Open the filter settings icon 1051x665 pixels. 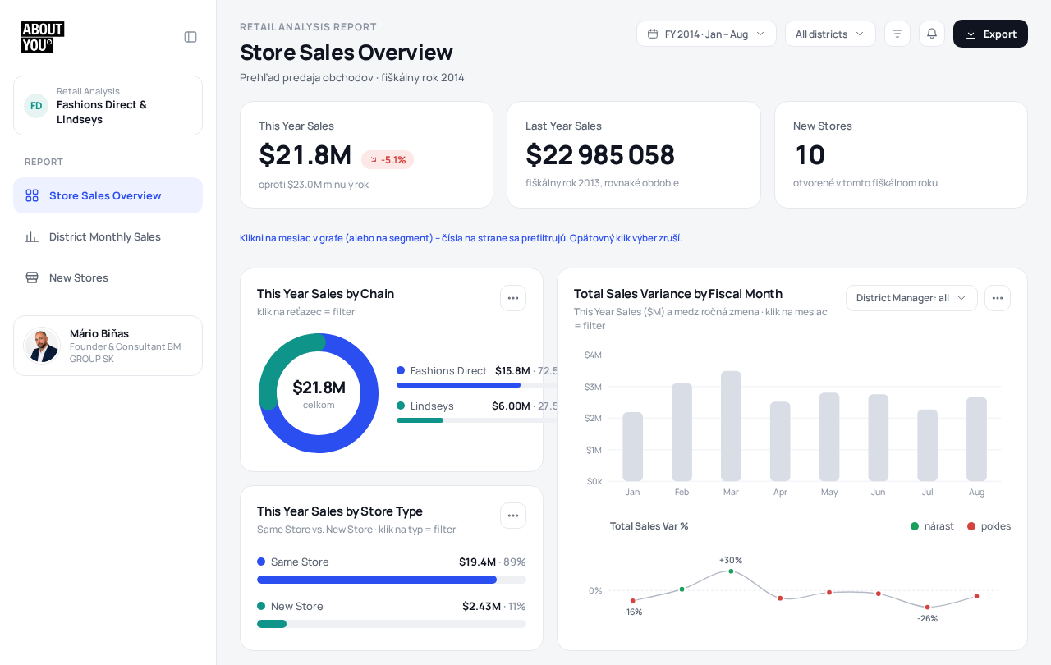click(897, 34)
